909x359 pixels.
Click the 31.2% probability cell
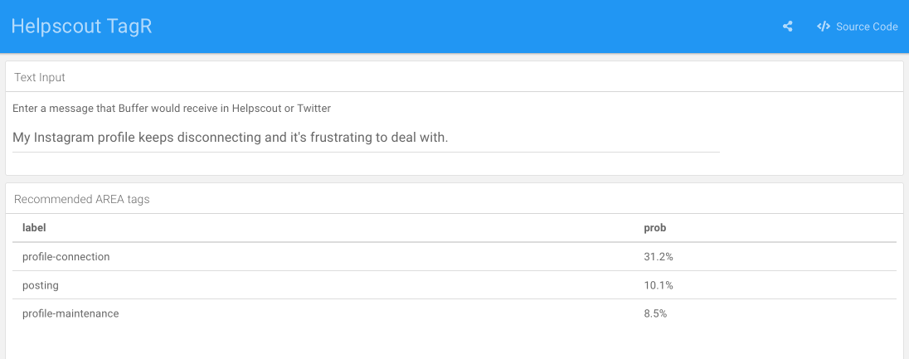[x=659, y=257]
